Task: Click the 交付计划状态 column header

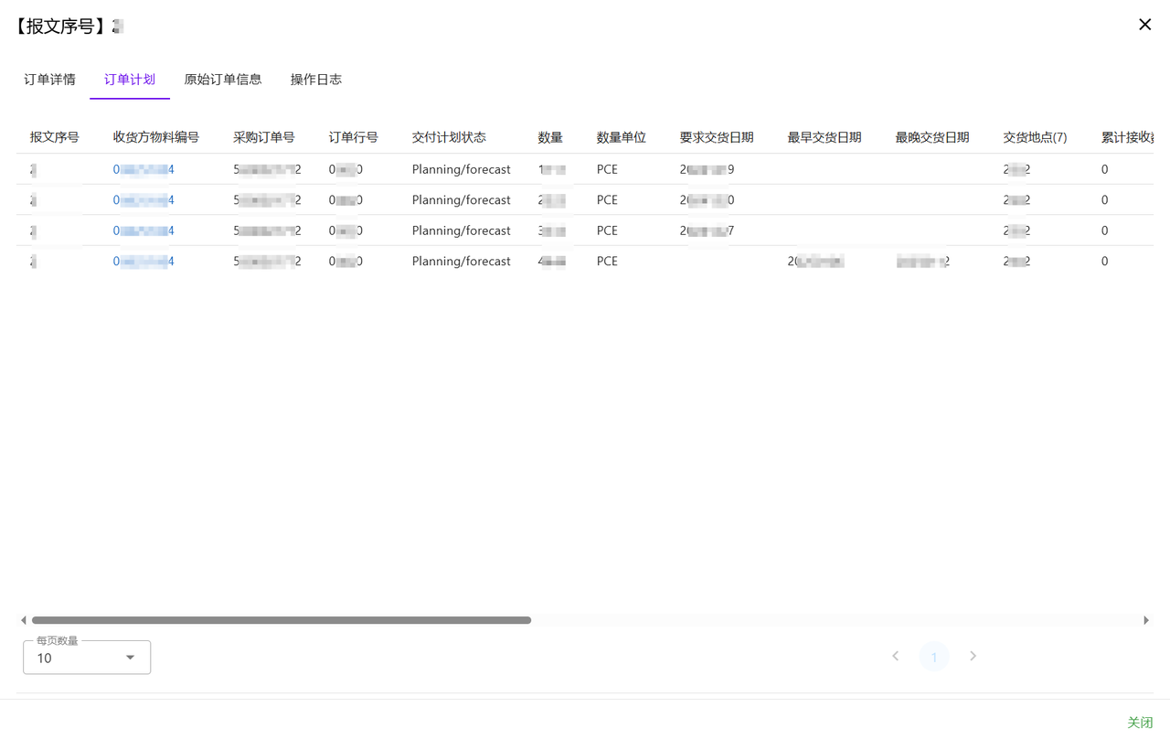Action: pyautogui.click(x=449, y=137)
